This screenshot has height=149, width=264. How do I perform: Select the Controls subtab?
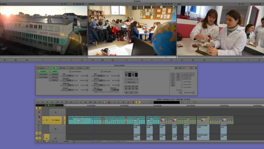[x=43, y=71]
